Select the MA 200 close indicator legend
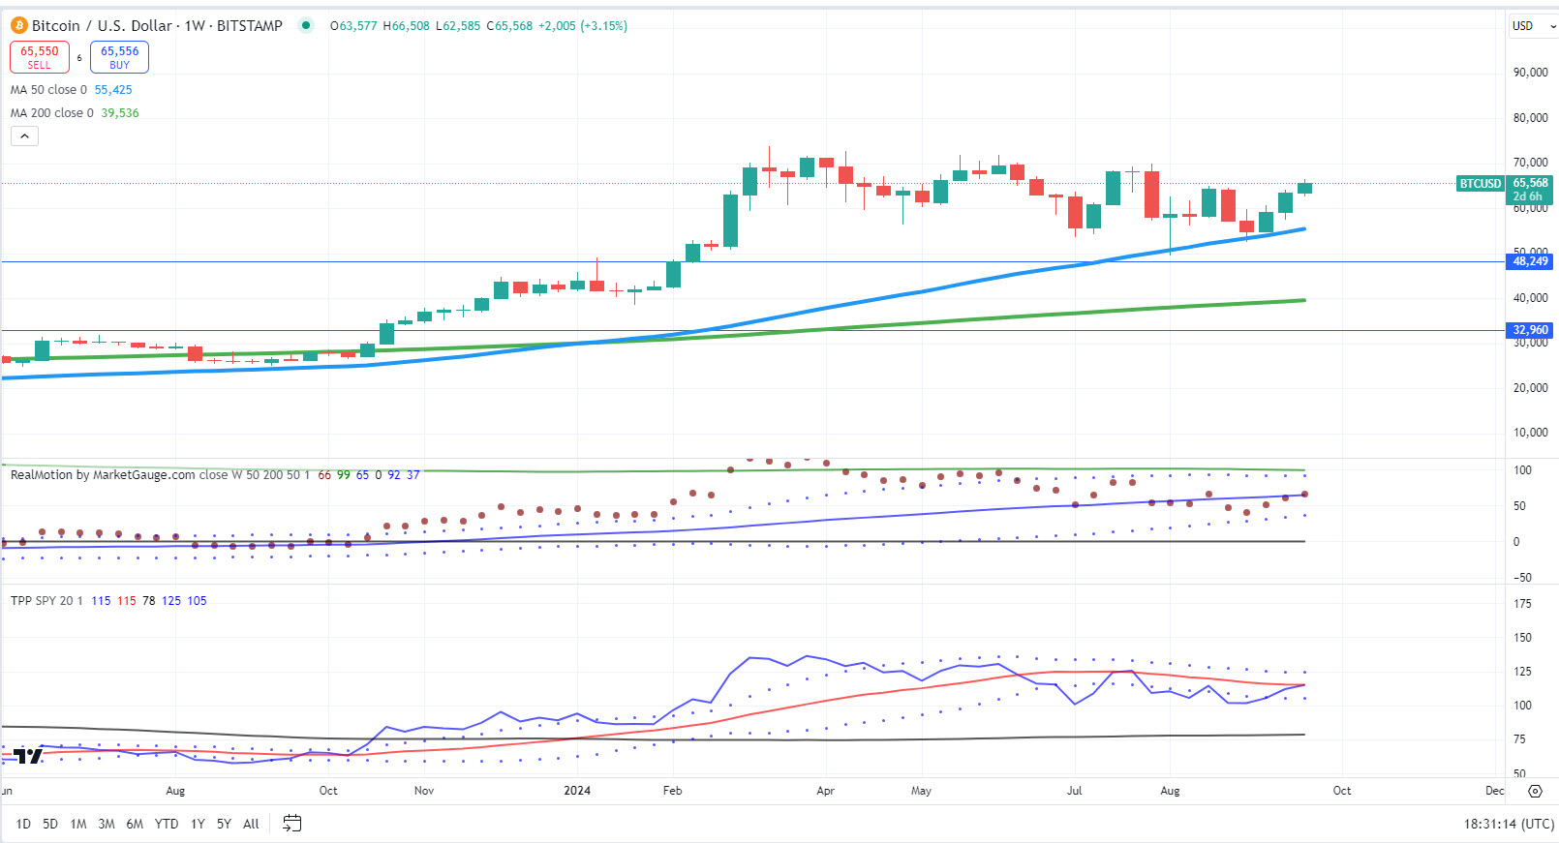Image resolution: width=1559 pixels, height=843 pixels. pos(52,113)
